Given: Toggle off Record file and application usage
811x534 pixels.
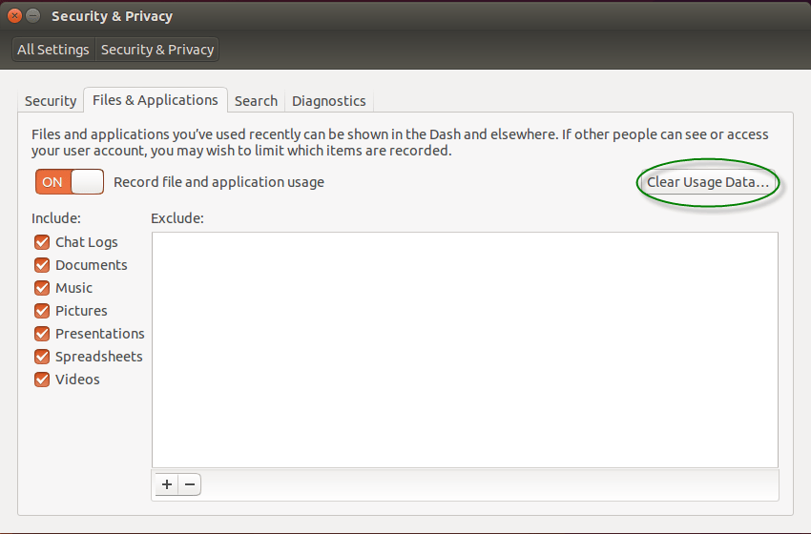Looking at the screenshot, I should point(70,181).
